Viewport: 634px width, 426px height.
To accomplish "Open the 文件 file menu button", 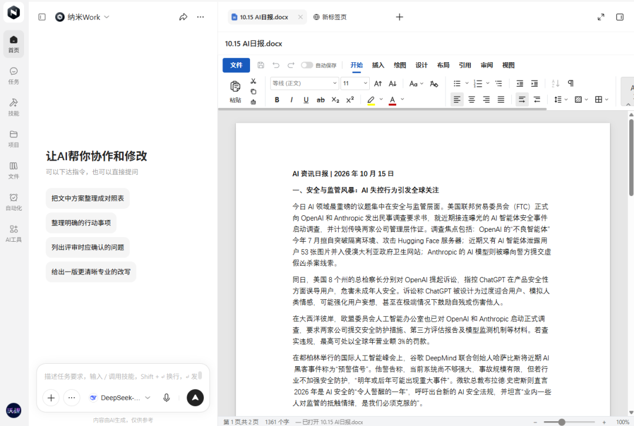I will point(236,65).
